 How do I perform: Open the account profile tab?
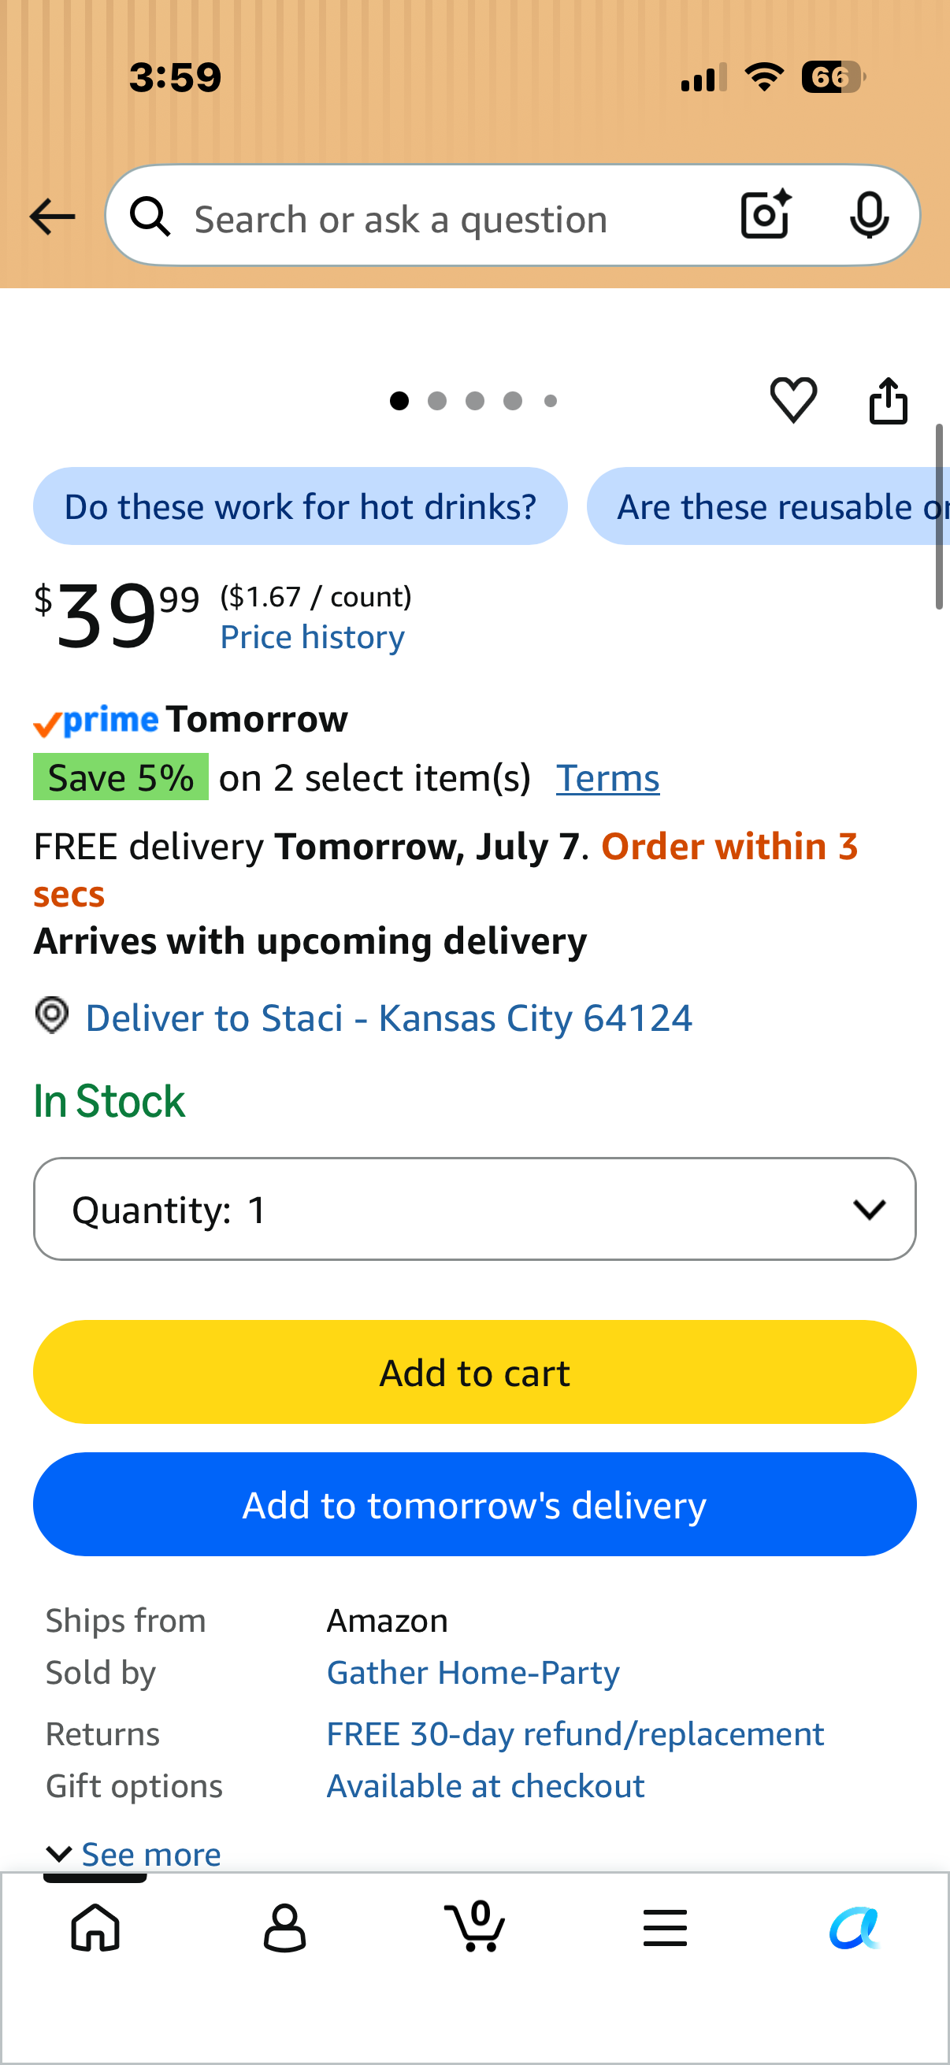pyautogui.click(x=284, y=1927)
